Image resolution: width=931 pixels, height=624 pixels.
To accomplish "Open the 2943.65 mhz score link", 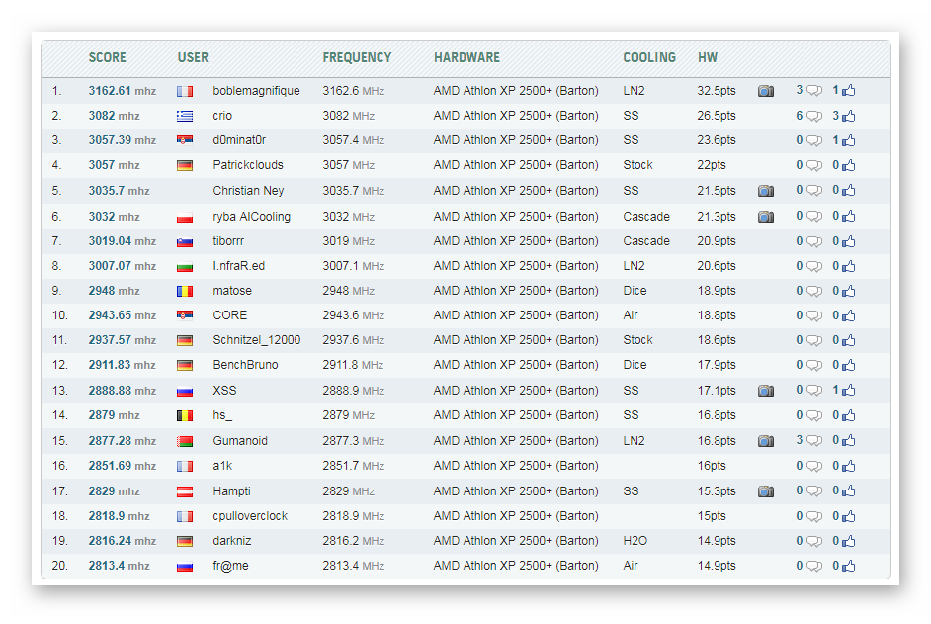I will pos(123,315).
